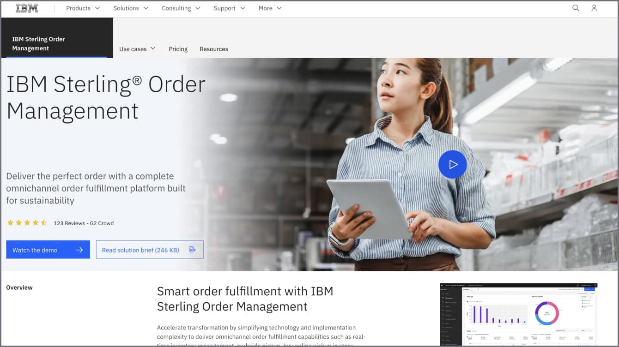Image resolution: width=619 pixels, height=347 pixels.
Task: Expand the Products dropdown
Action: [83, 8]
